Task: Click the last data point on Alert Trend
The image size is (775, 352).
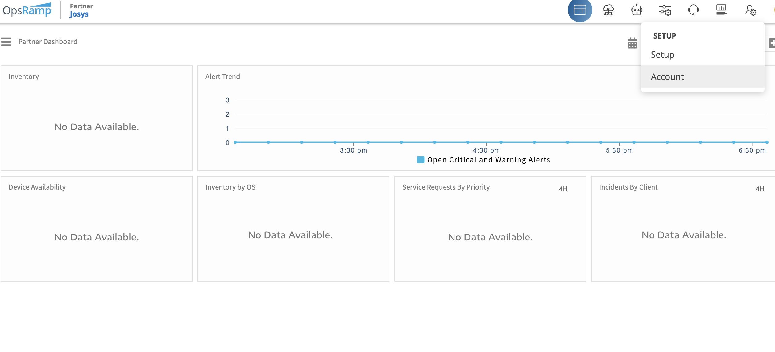Action: pos(767,142)
